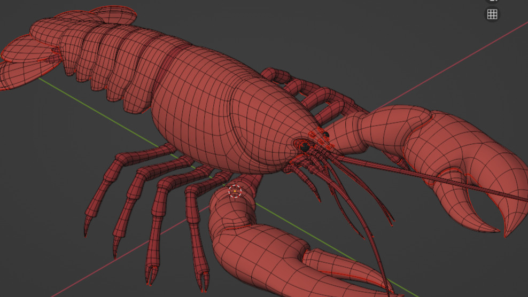This screenshot has width=528, height=297.
Task: Select the lobster's larger front black eye
Action: [x=305, y=146]
